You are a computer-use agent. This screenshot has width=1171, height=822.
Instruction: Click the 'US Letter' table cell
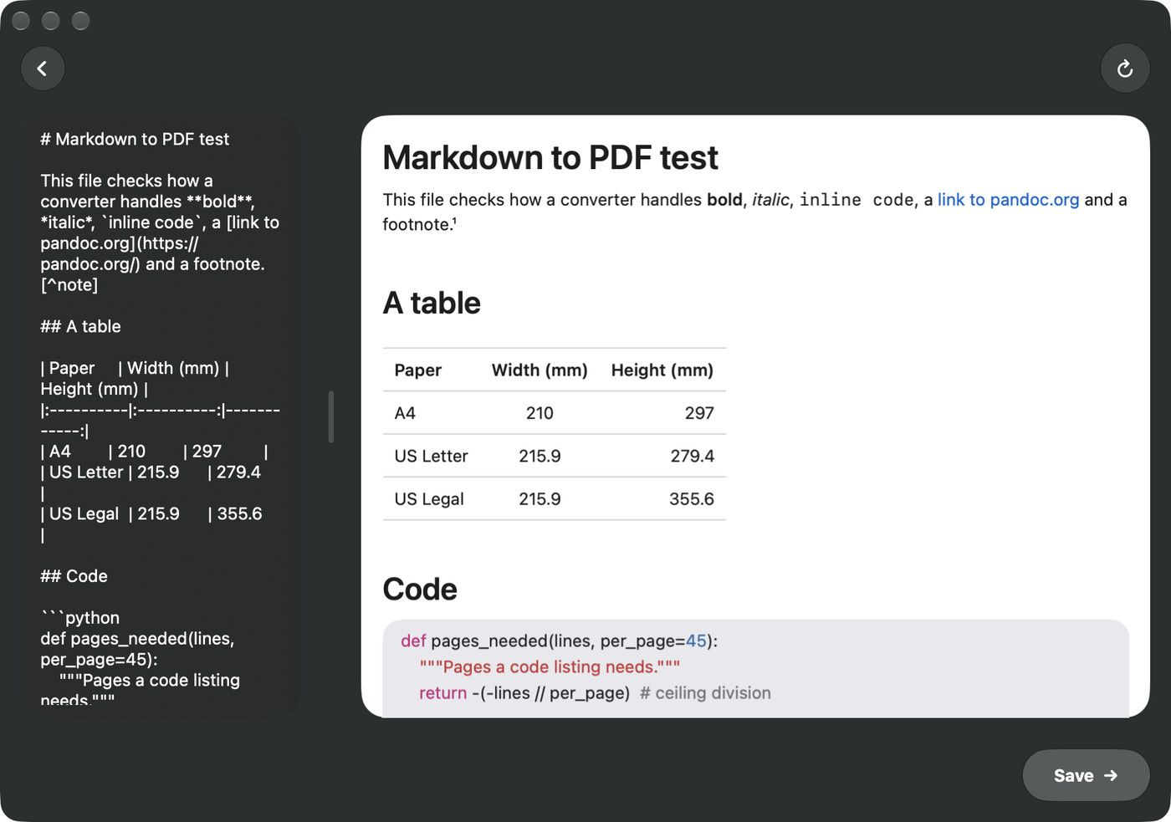(431, 457)
